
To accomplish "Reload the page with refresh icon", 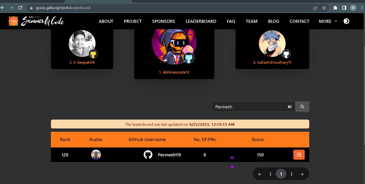I will point(20,8).
